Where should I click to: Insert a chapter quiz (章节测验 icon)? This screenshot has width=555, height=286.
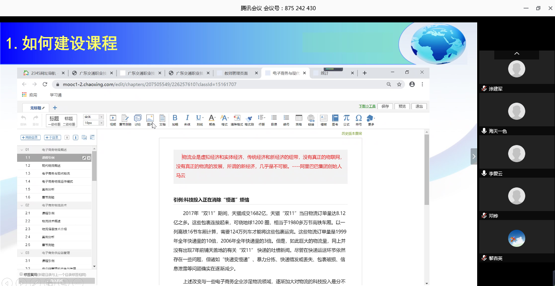coord(125,120)
